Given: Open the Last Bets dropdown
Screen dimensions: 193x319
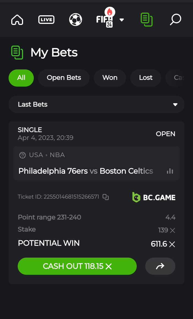Looking at the screenshot, I should point(96,104).
